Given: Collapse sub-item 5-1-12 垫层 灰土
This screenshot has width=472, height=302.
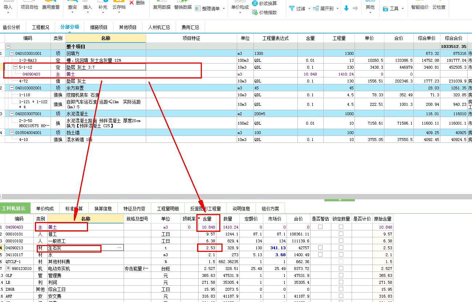Looking at the screenshot, I should click(15, 67).
